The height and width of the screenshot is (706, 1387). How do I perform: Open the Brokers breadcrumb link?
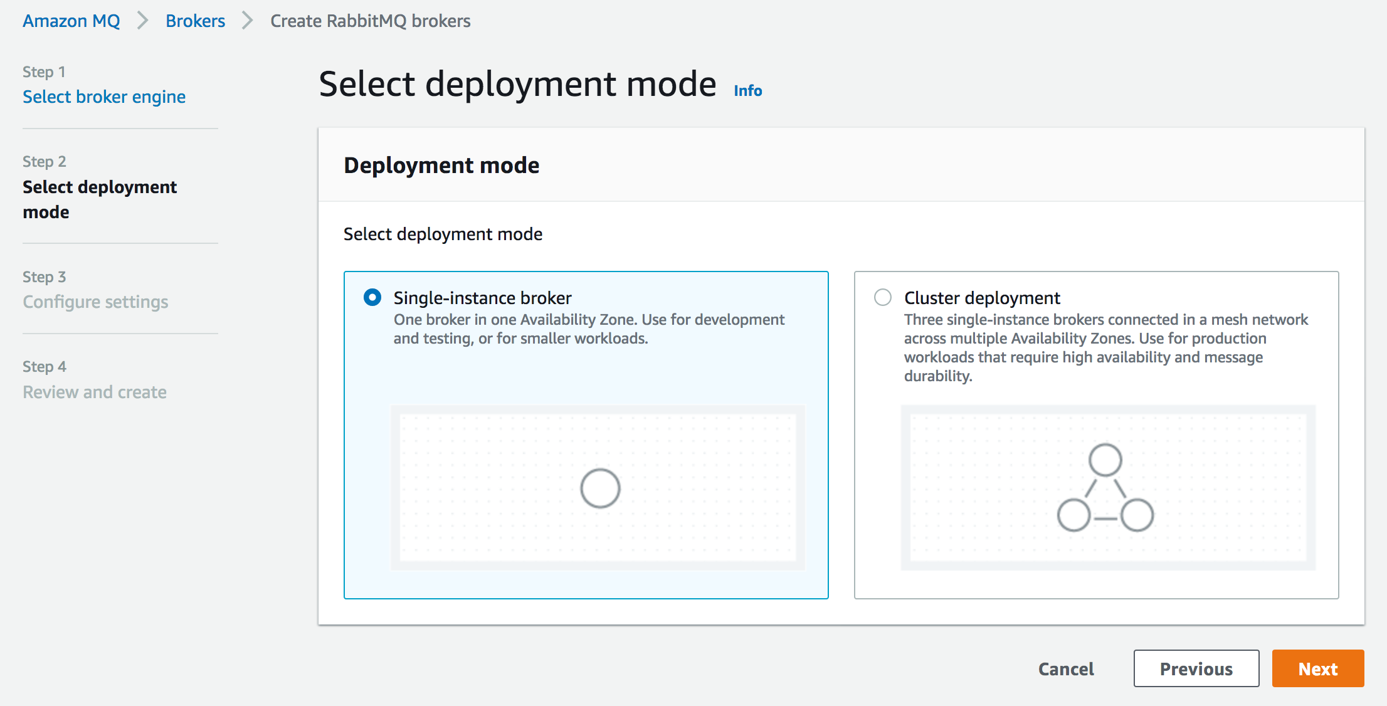coord(195,21)
